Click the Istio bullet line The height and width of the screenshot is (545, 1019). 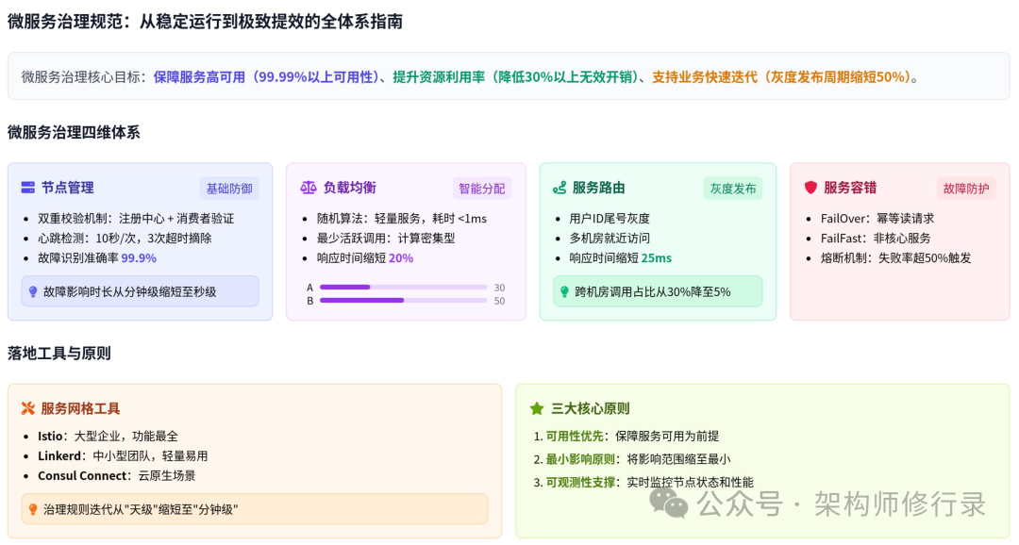click(108, 436)
